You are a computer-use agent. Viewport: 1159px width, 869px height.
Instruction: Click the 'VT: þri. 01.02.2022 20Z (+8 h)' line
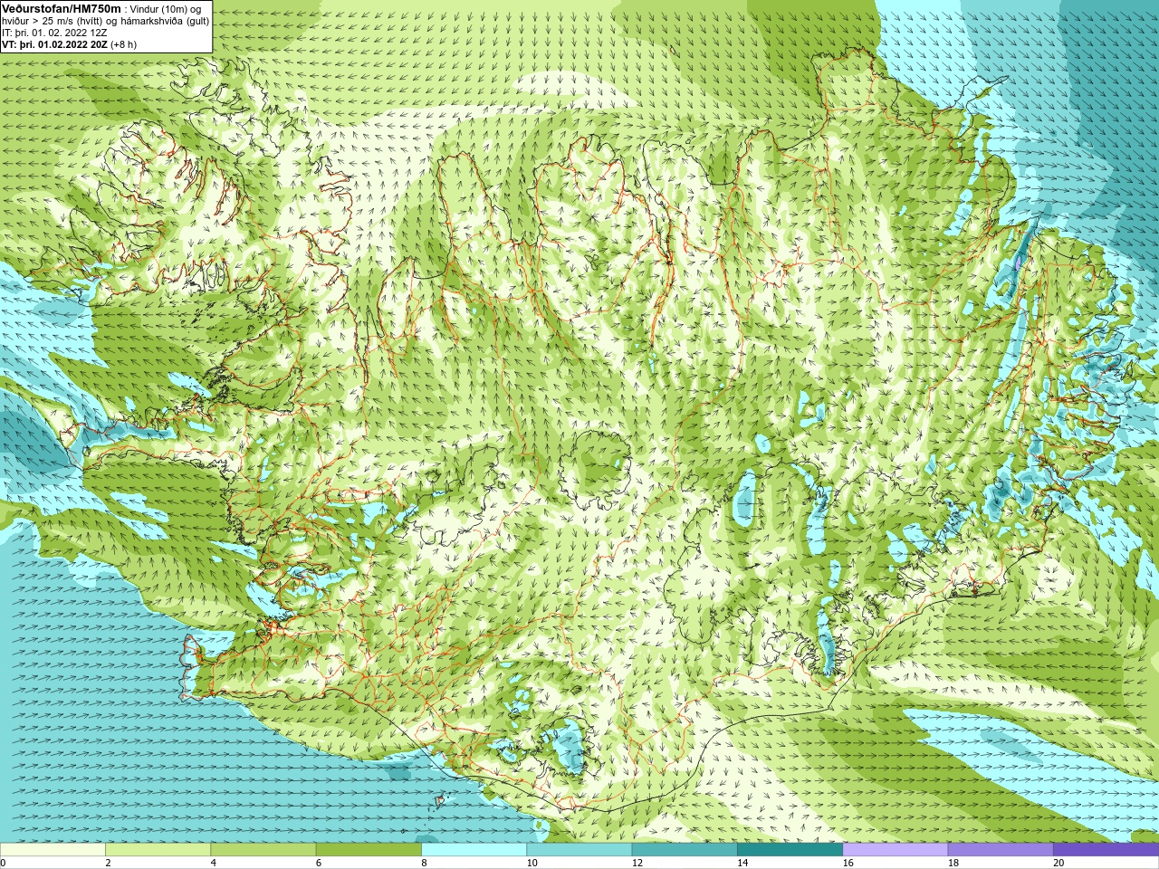tap(70, 44)
